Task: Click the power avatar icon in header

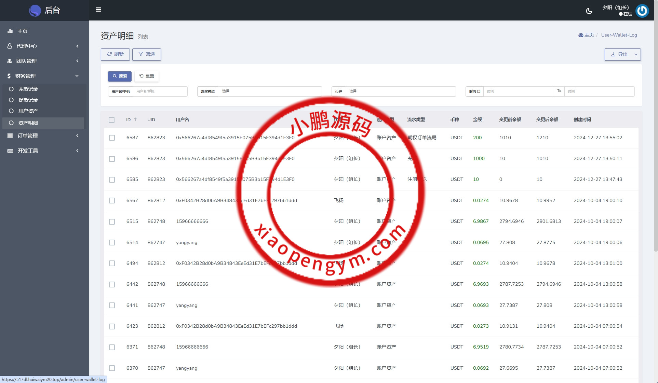Action: [x=642, y=11]
